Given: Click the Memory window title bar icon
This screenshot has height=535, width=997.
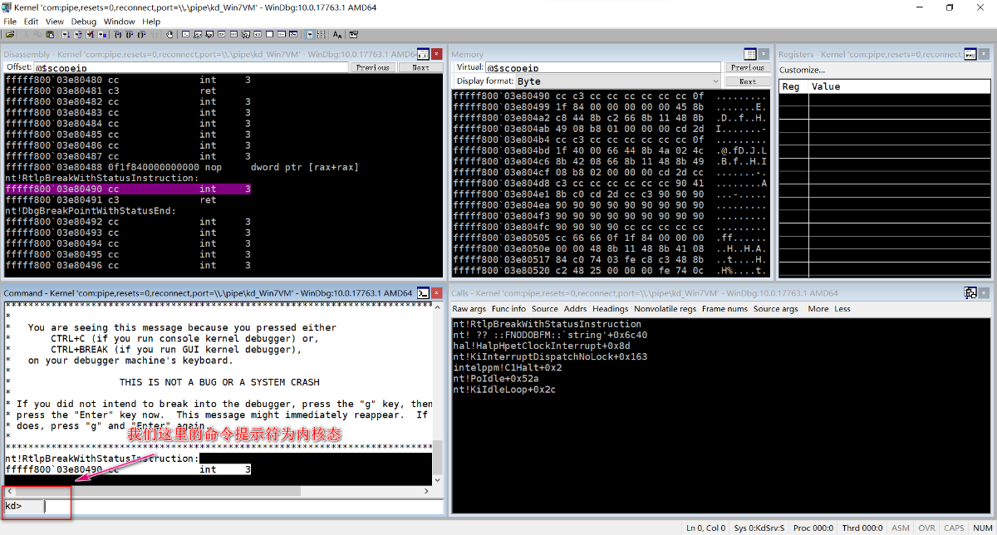Looking at the screenshot, I should (750, 54).
